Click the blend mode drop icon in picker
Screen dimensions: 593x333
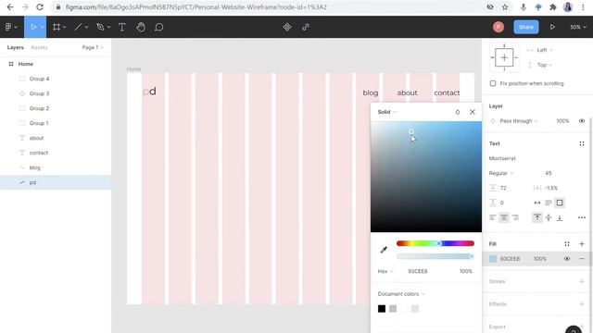pos(457,112)
